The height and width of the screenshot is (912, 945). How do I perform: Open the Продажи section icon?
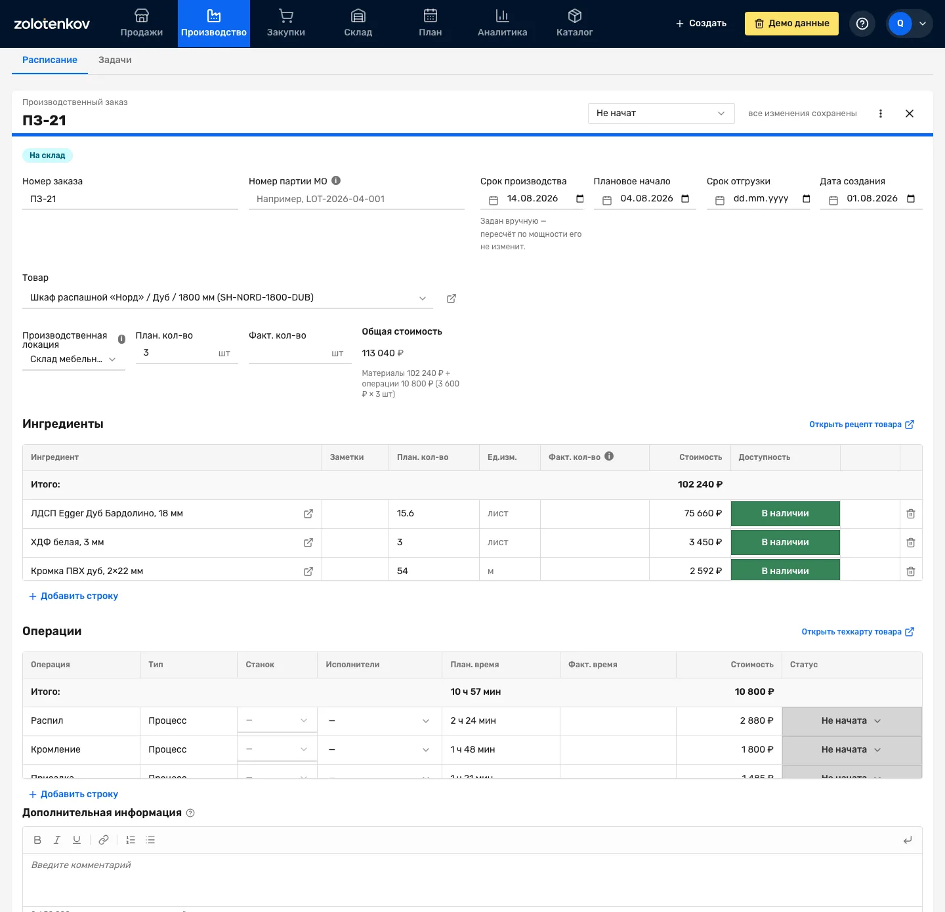pos(142,16)
